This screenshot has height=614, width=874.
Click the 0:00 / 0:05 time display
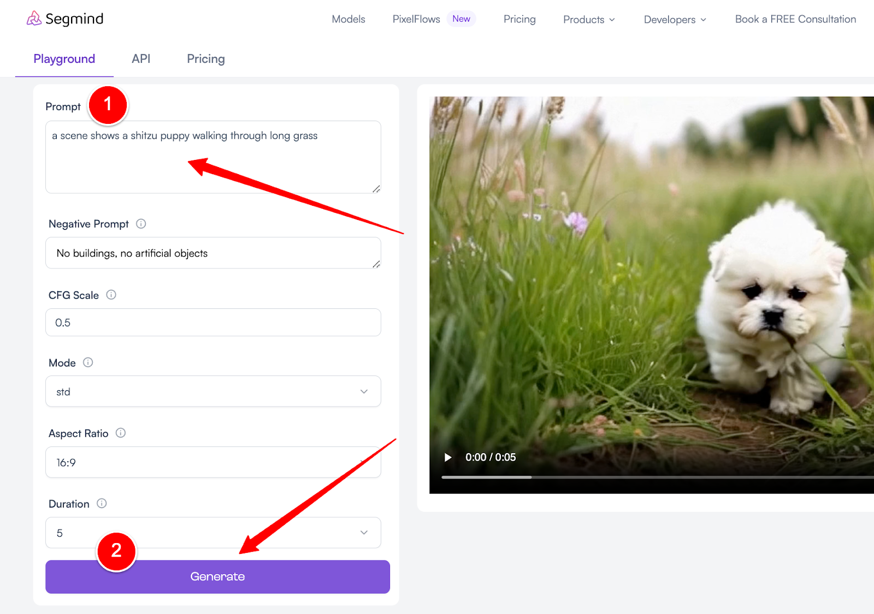point(491,457)
